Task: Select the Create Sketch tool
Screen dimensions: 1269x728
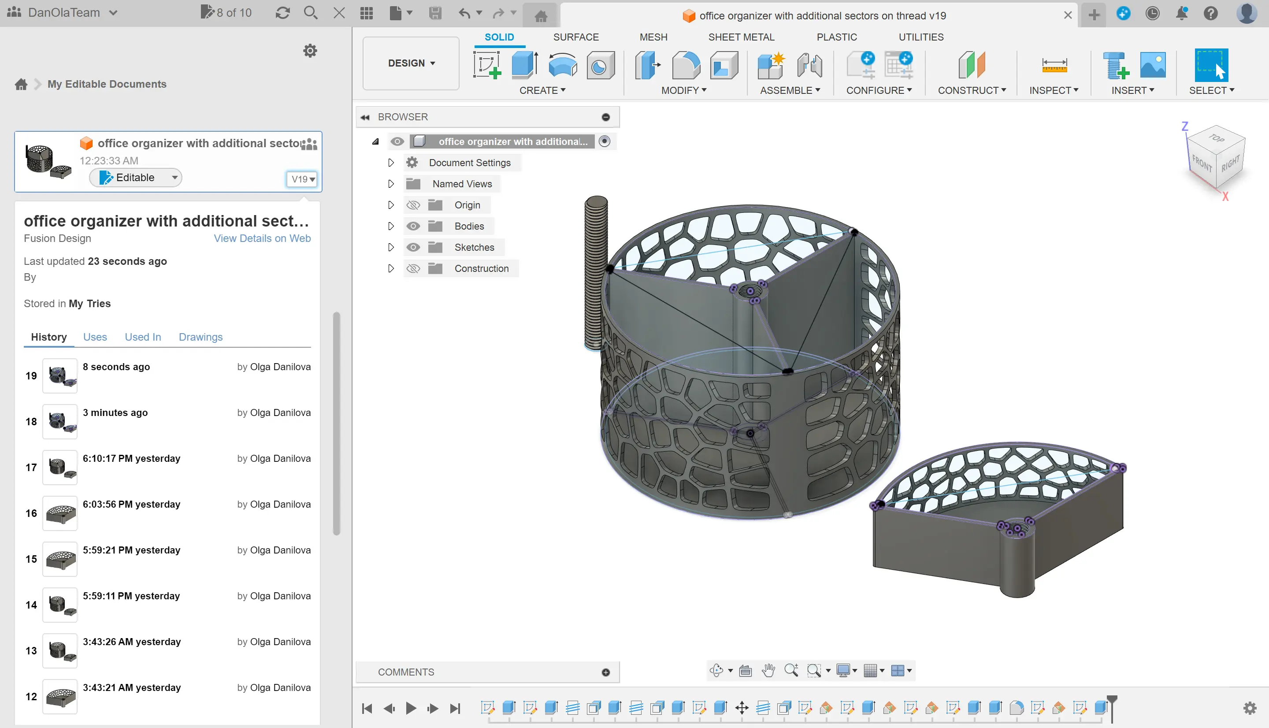Action: point(487,65)
